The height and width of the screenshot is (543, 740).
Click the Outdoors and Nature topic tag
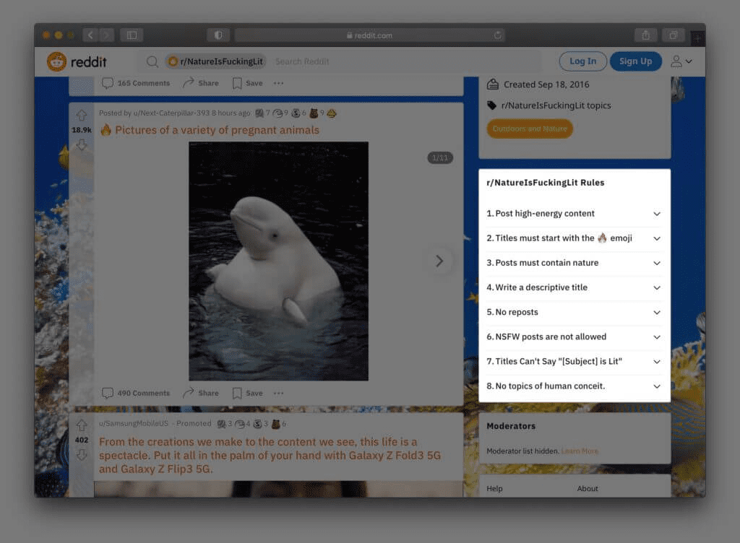[529, 129]
